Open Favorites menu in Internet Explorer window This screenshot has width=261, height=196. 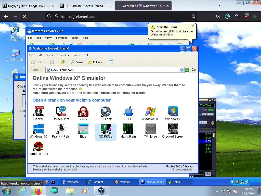(62, 38)
